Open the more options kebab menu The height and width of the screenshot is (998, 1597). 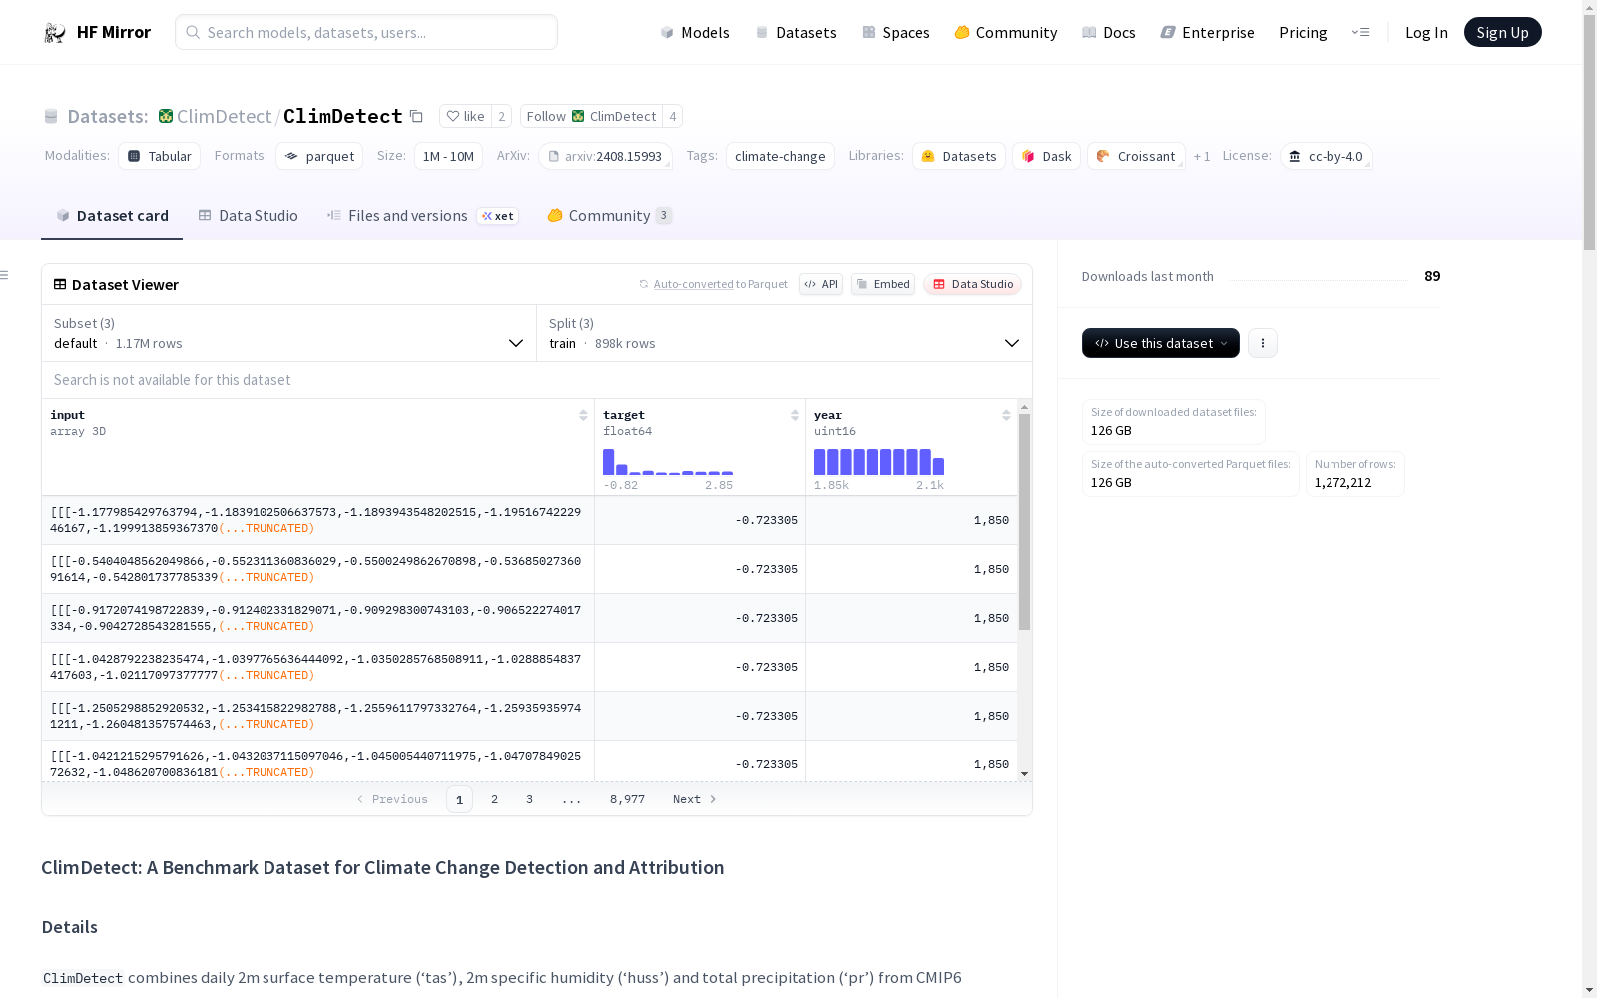(1263, 343)
